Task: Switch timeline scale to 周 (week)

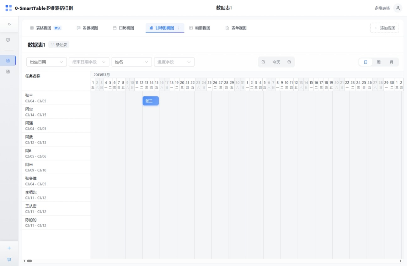Action: 378,62
